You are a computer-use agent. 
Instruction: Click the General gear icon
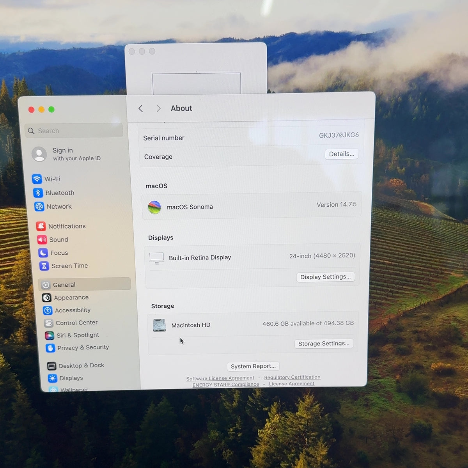pos(46,285)
